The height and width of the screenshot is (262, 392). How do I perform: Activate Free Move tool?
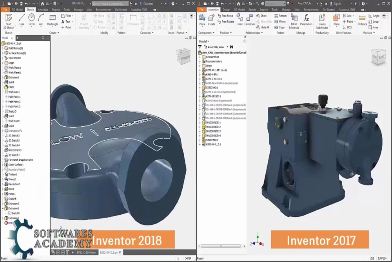coord(225,16)
